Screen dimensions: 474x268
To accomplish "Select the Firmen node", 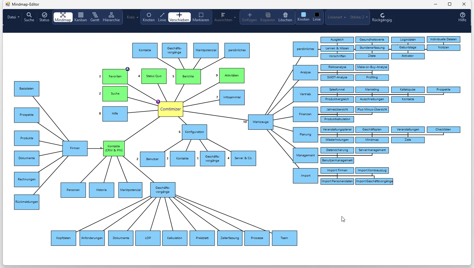I will tap(75, 148).
